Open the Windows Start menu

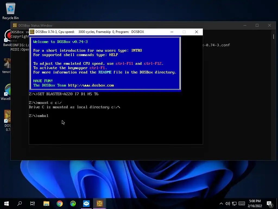click(7, 204)
